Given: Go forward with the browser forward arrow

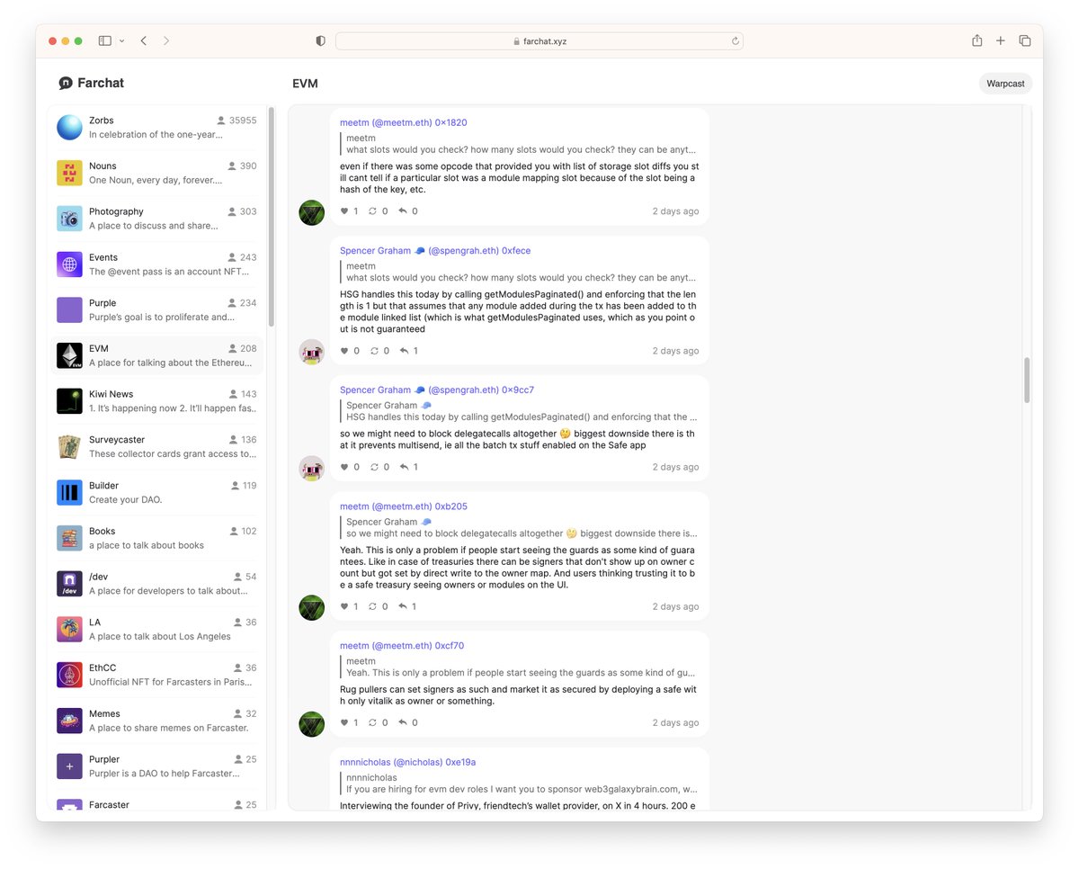Looking at the screenshot, I should (x=166, y=40).
